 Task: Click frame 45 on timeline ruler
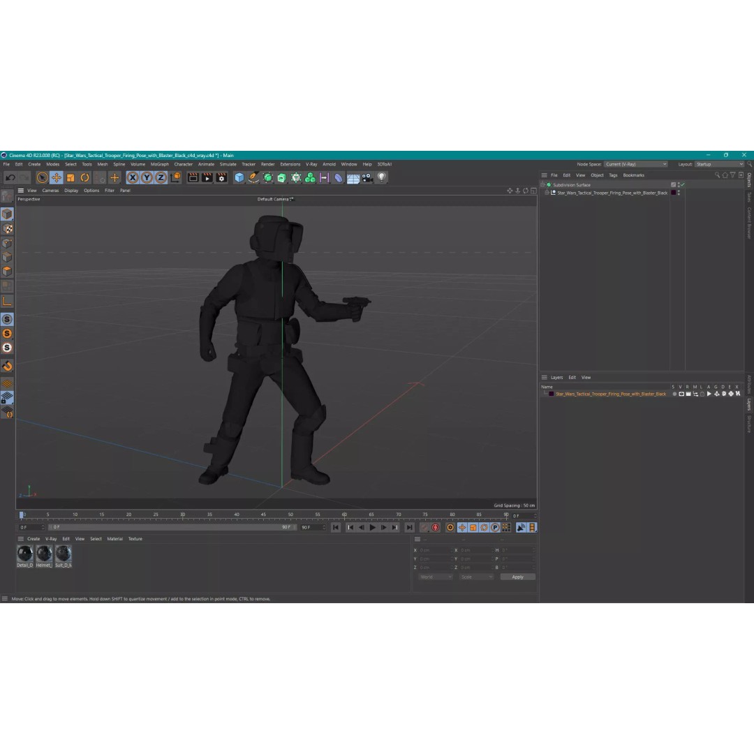coord(263,515)
